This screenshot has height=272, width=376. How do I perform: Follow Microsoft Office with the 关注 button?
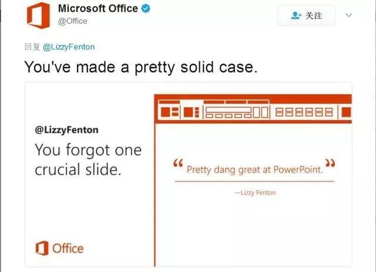pos(306,16)
